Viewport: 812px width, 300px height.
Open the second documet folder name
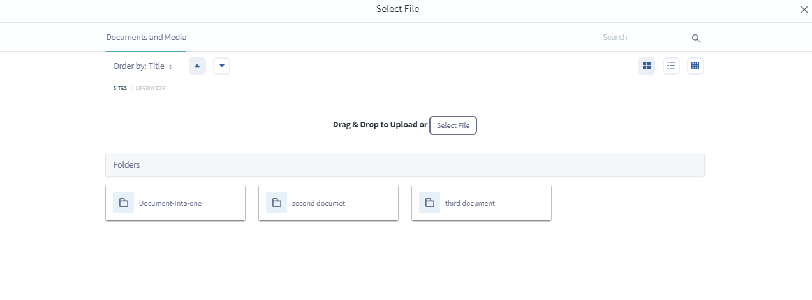(x=318, y=204)
